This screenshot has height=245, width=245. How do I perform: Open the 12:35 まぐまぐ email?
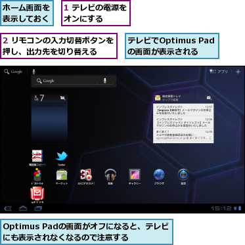(183, 135)
